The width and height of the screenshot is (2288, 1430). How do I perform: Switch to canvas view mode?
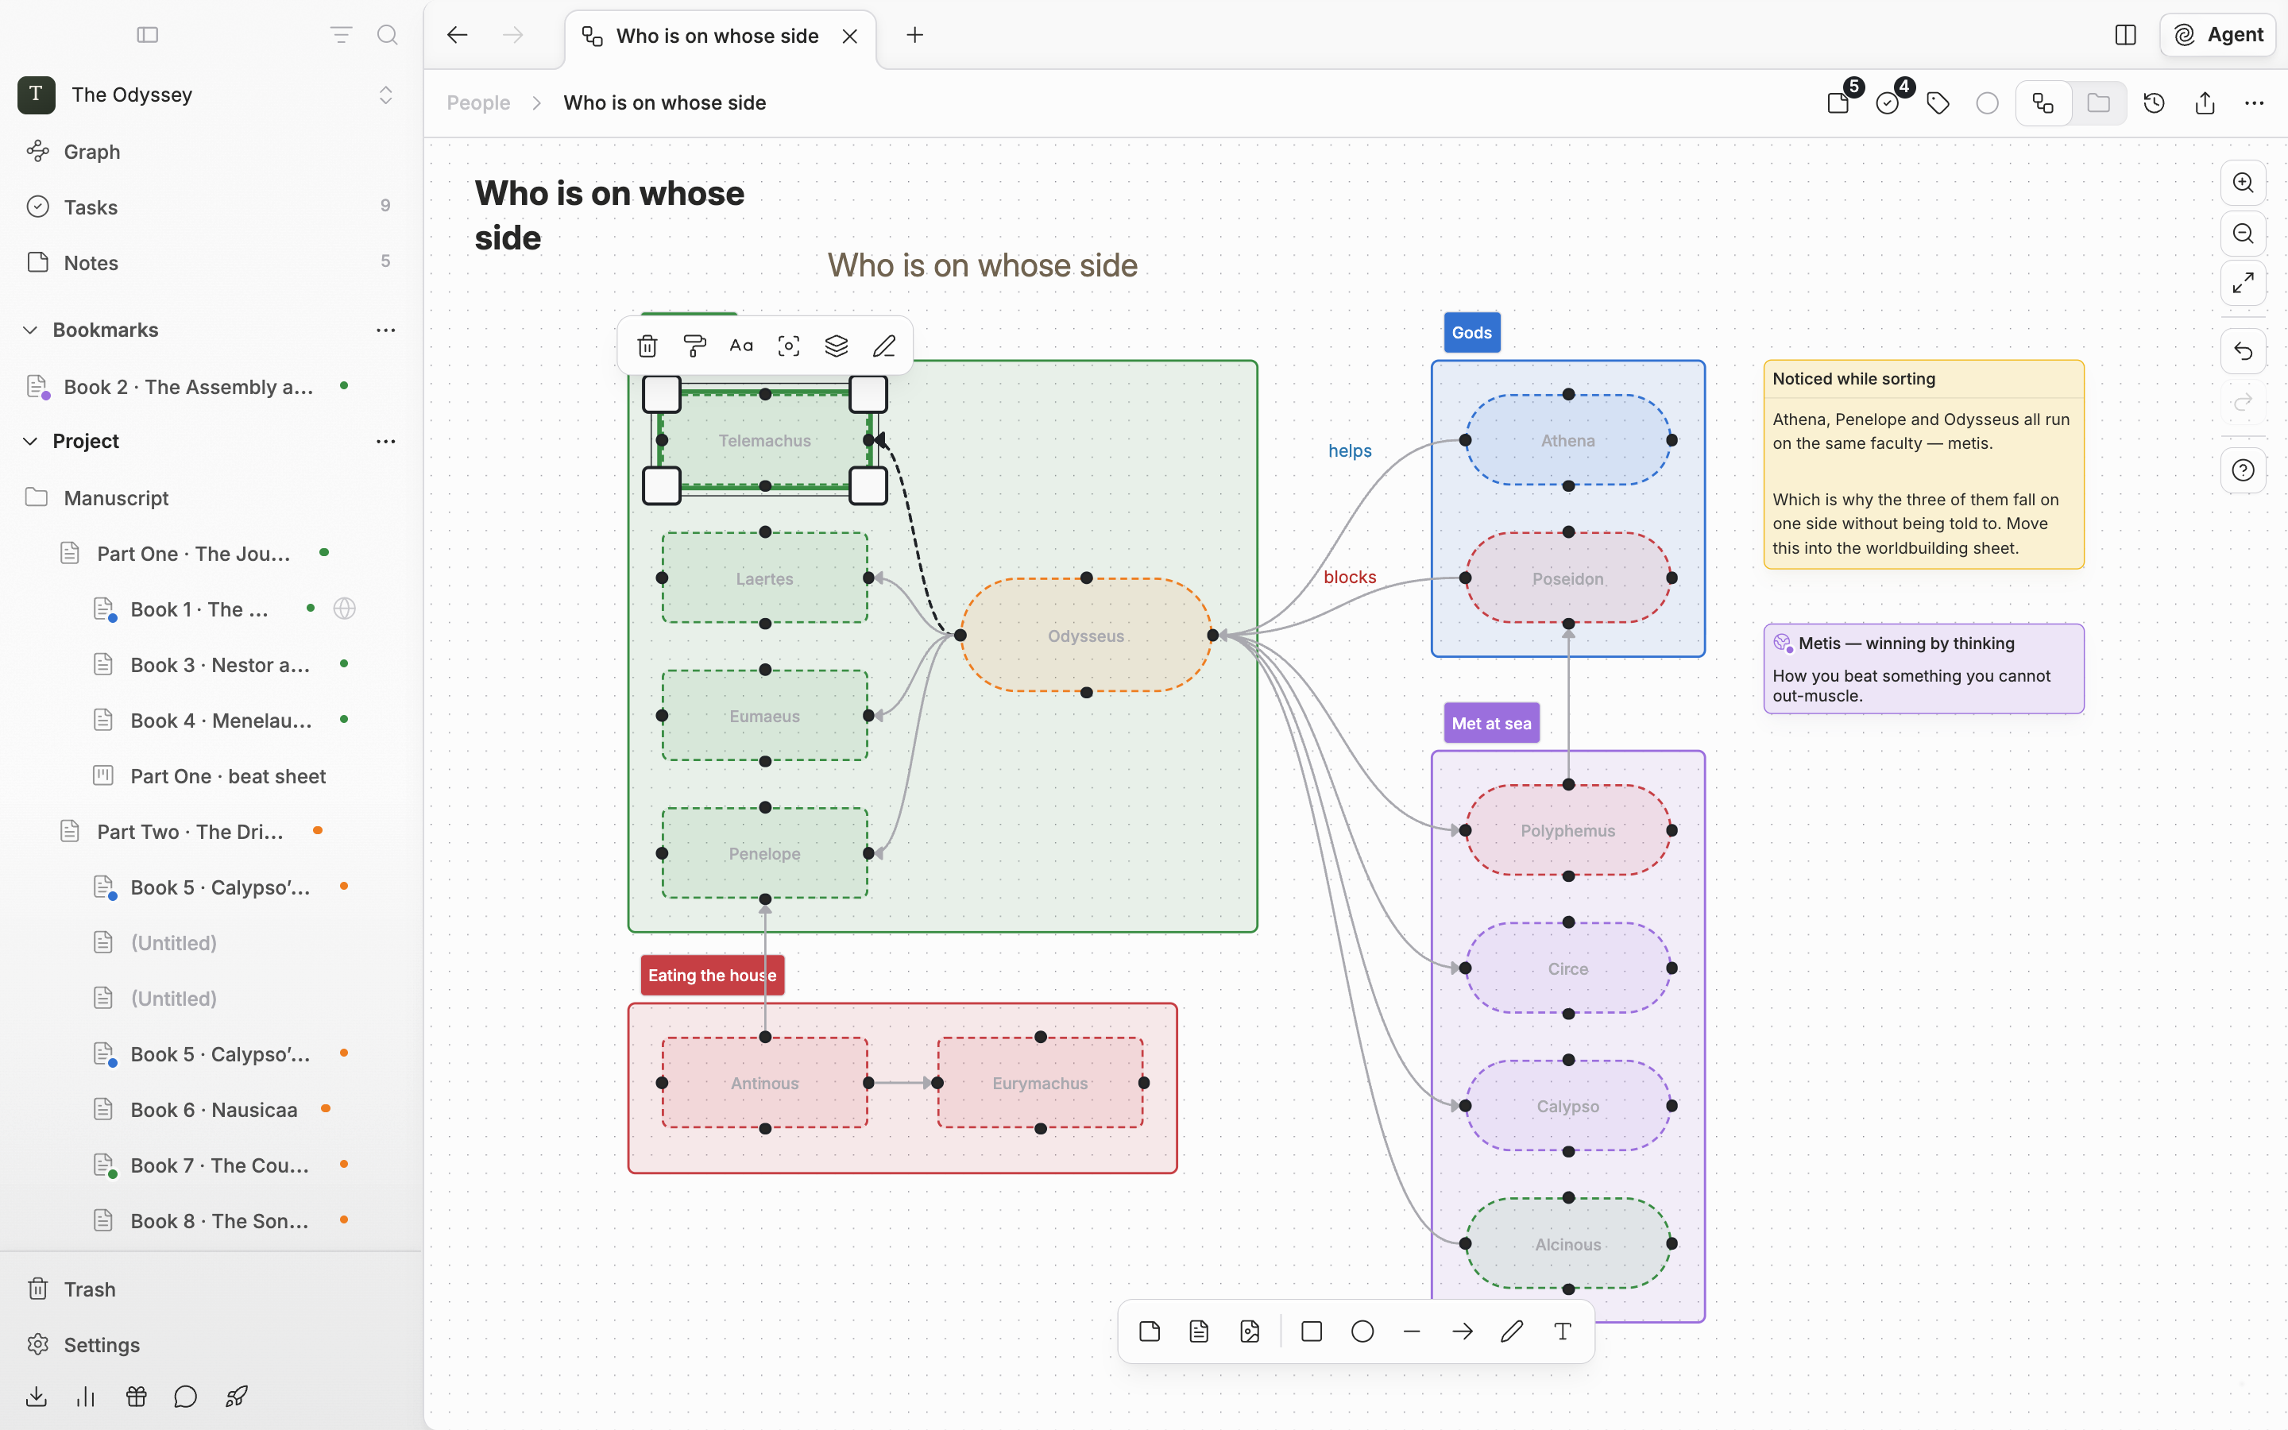click(x=2044, y=103)
